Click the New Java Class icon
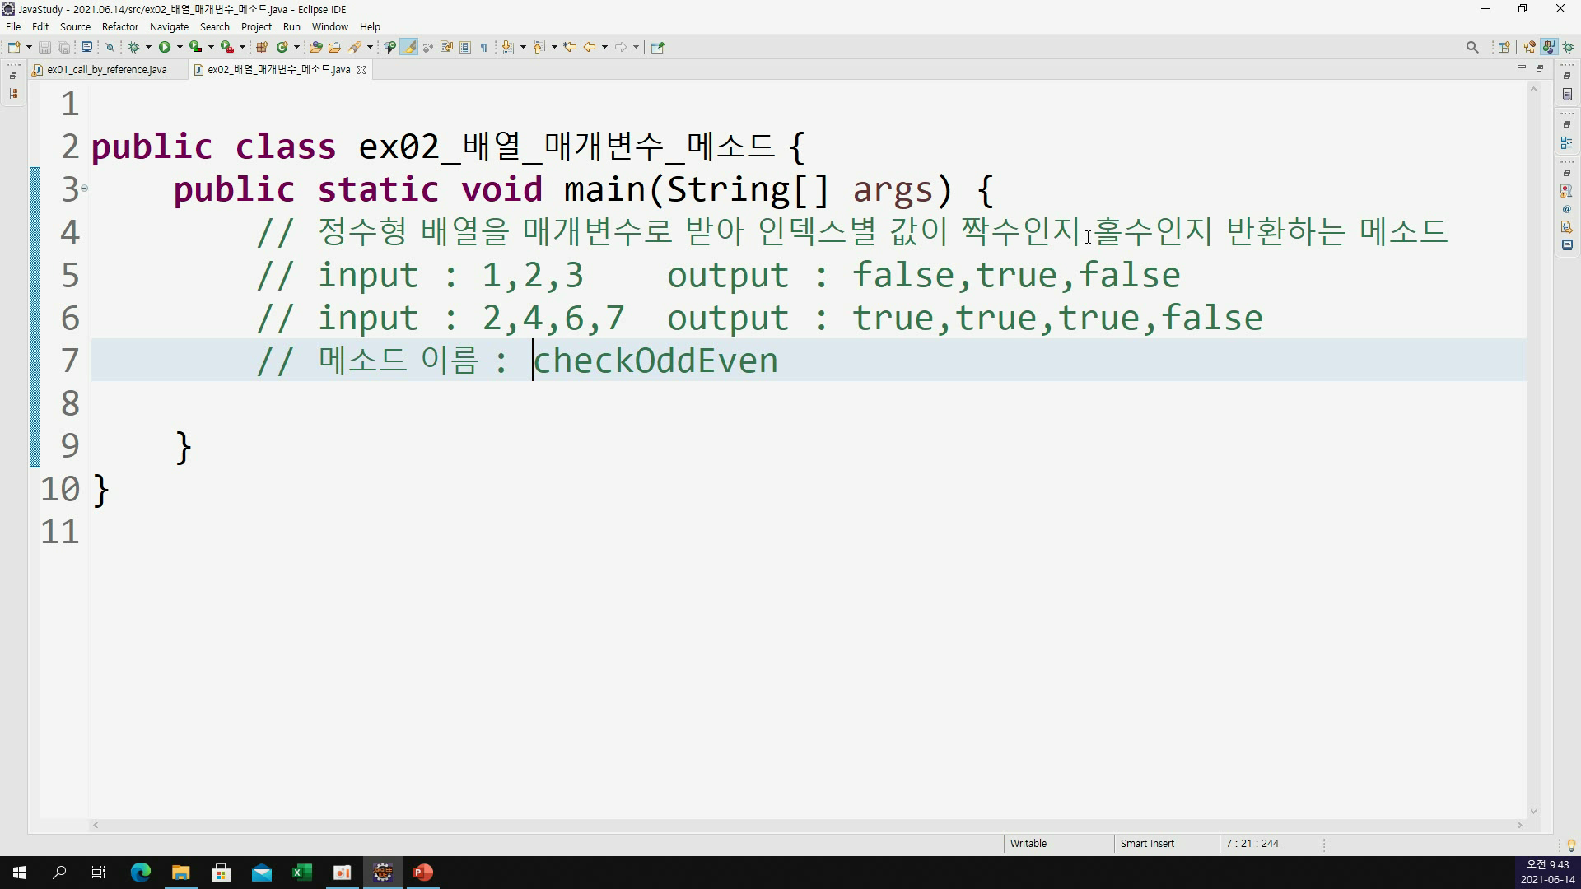 282,47
